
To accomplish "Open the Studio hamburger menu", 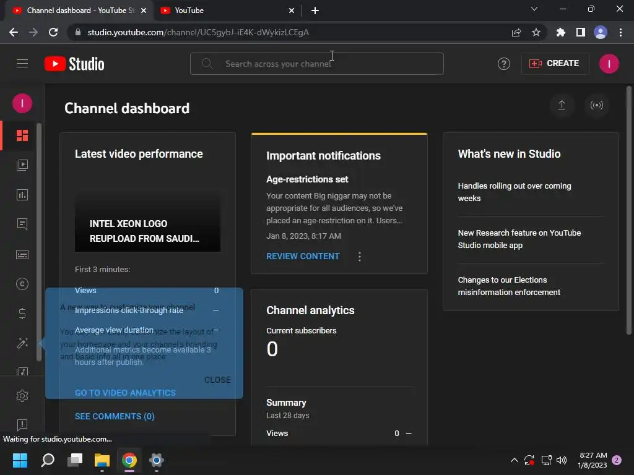I will click(x=22, y=64).
